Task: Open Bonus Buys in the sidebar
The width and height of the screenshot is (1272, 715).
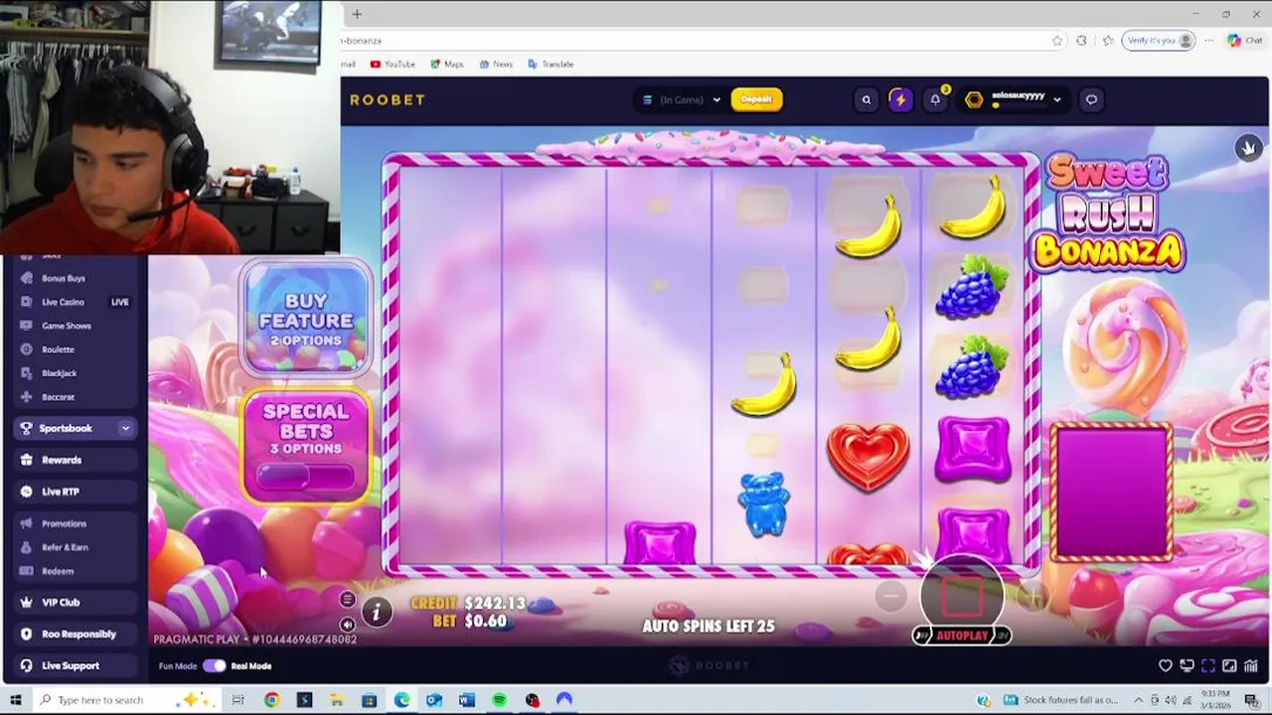Action: [75, 278]
